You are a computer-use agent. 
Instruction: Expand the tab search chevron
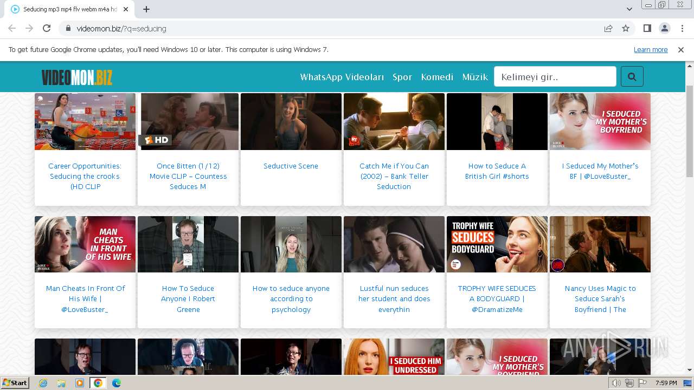[x=629, y=9]
